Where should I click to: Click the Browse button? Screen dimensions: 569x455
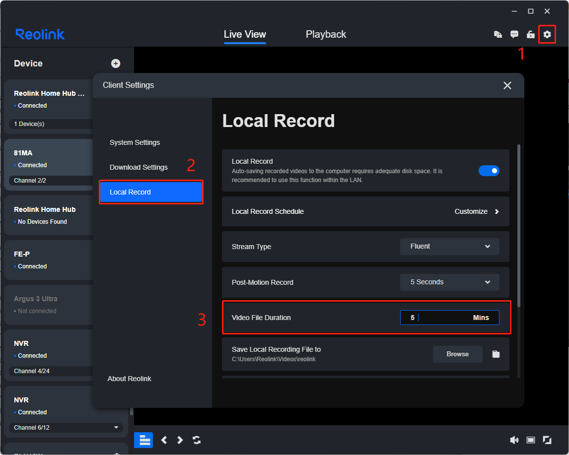(458, 354)
